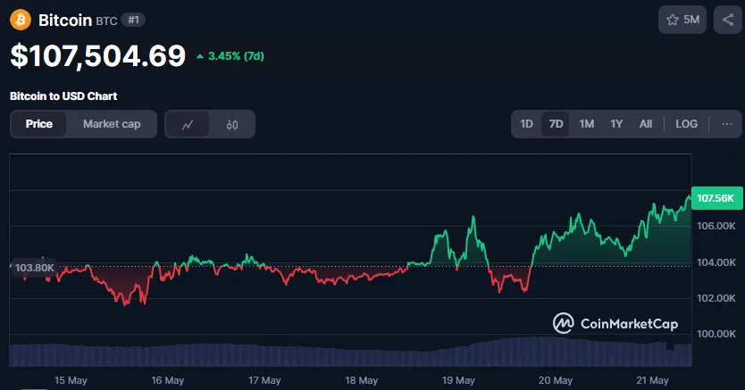Open the share button

coord(727,20)
